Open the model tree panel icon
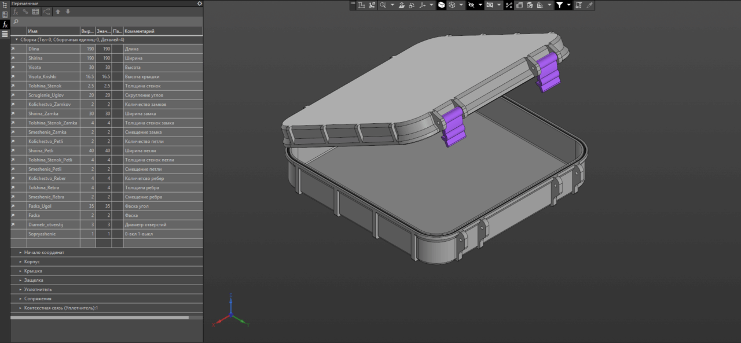741x343 pixels. point(5,5)
